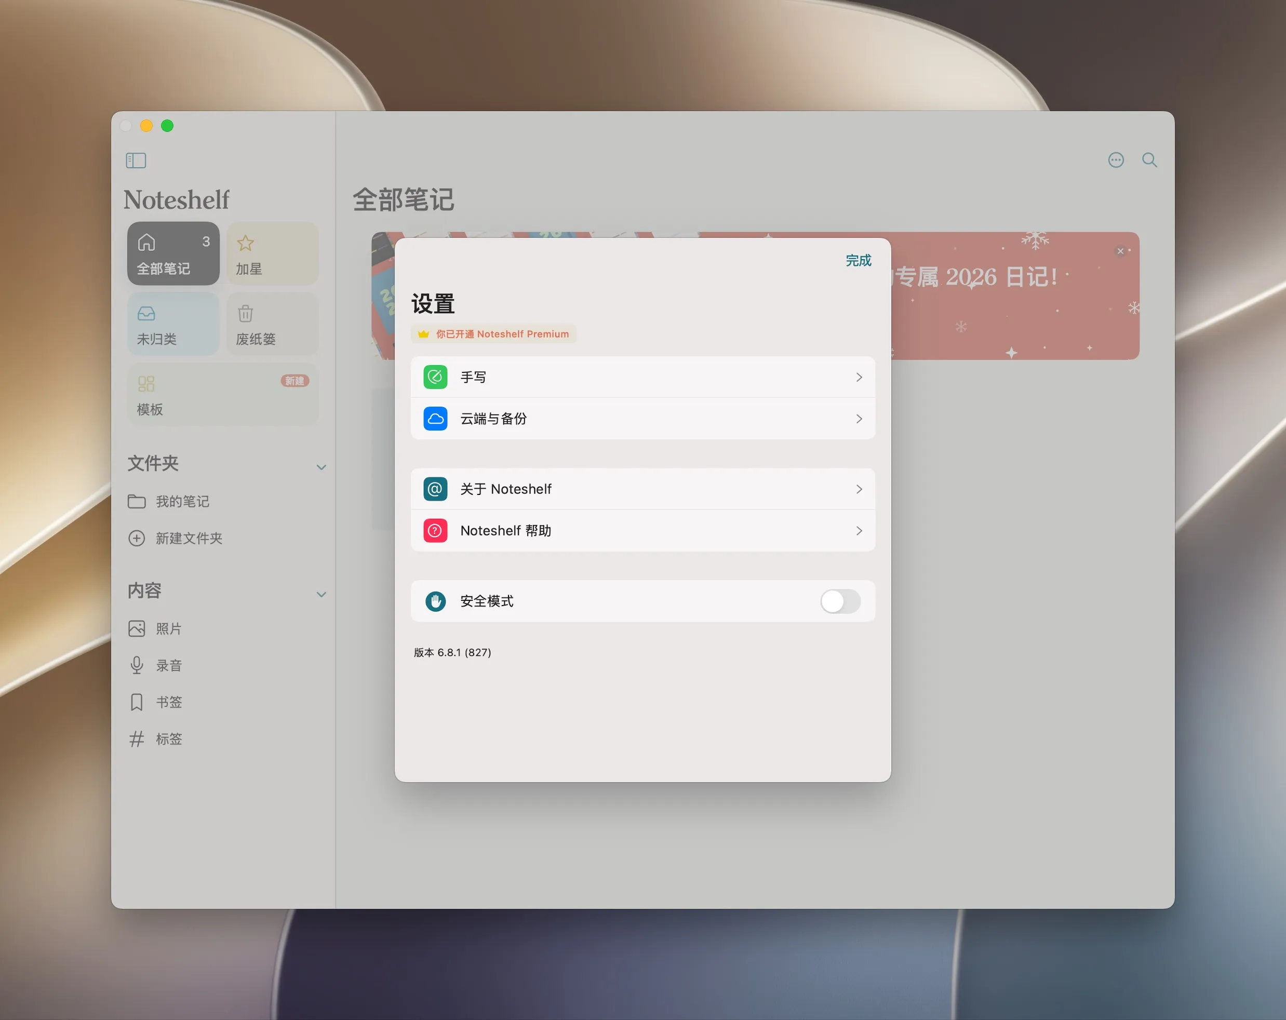Image resolution: width=1286 pixels, height=1020 pixels.
Task: Click the inbox tray icon on 未归类
Action: click(x=146, y=313)
